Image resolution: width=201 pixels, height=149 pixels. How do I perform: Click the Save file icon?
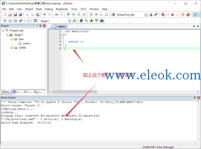pos(15,15)
